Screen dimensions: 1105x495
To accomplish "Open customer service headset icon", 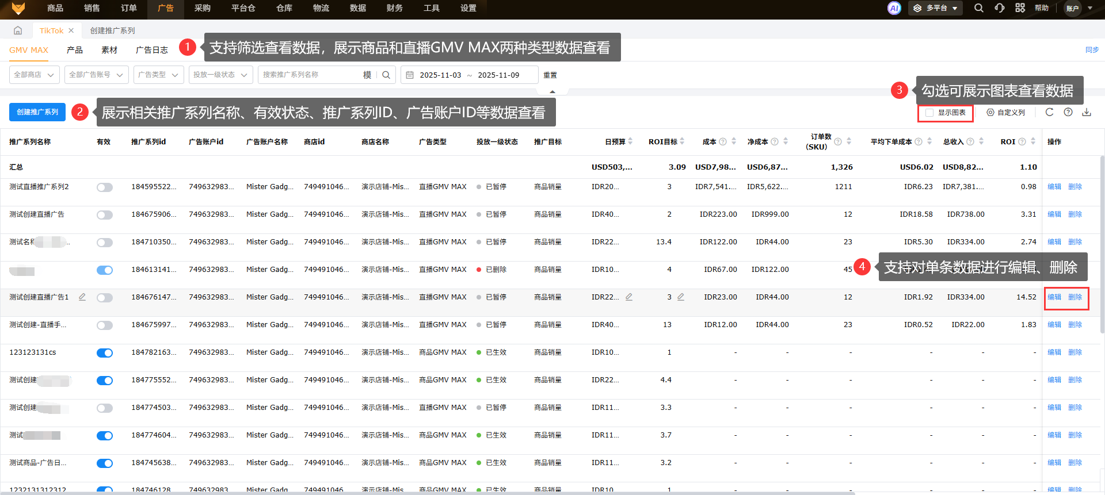I will coord(1000,8).
